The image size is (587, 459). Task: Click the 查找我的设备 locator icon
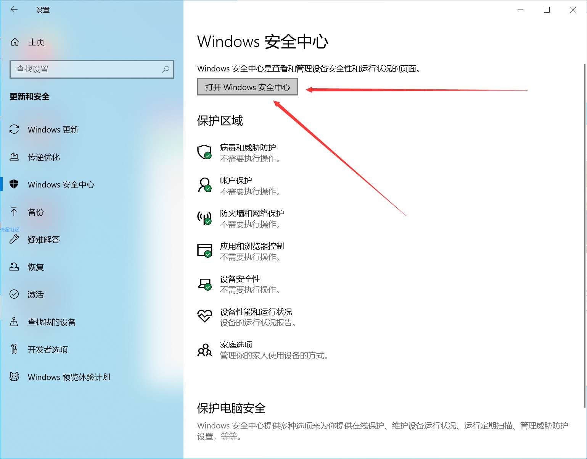point(14,322)
